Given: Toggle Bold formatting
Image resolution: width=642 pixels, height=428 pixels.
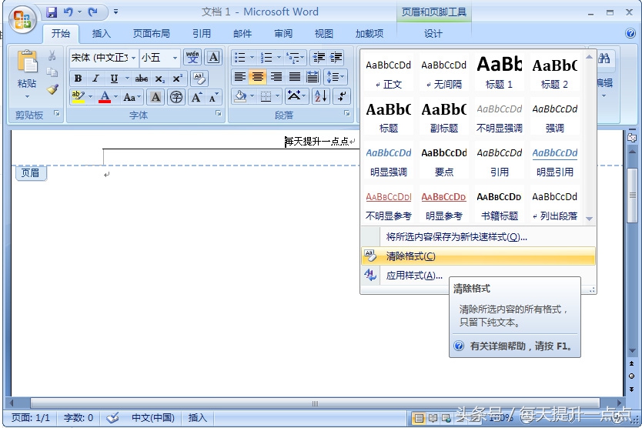Looking at the screenshot, I should [78, 79].
